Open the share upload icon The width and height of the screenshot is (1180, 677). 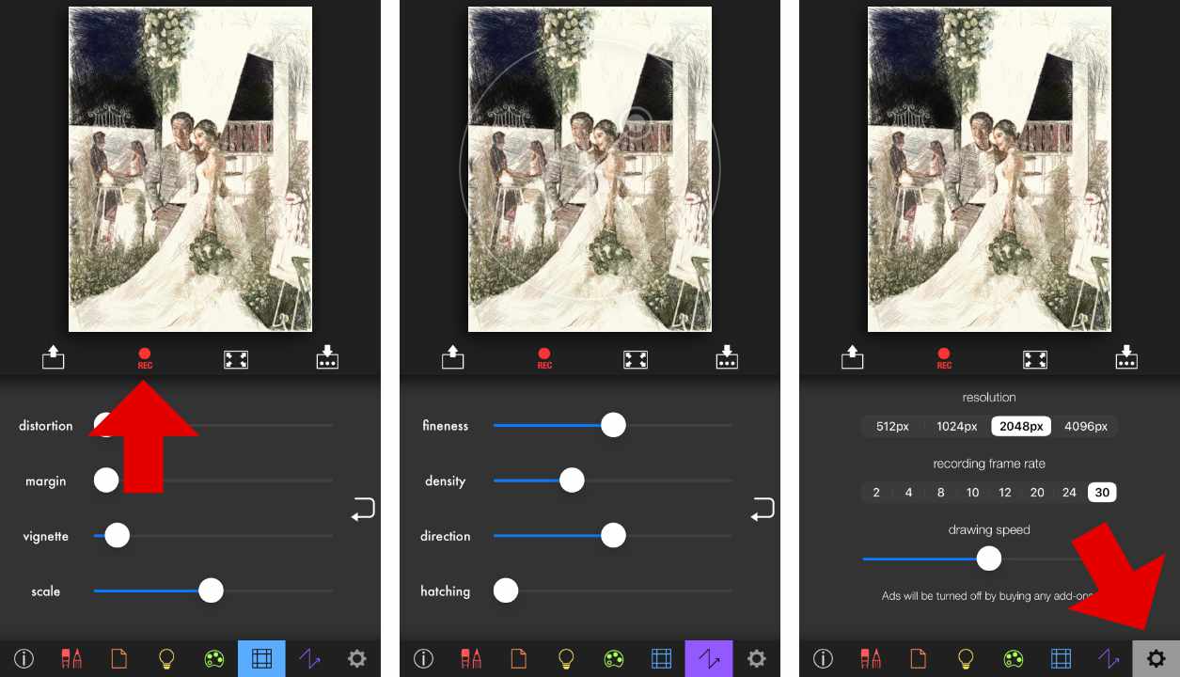[x=54, y=358]
